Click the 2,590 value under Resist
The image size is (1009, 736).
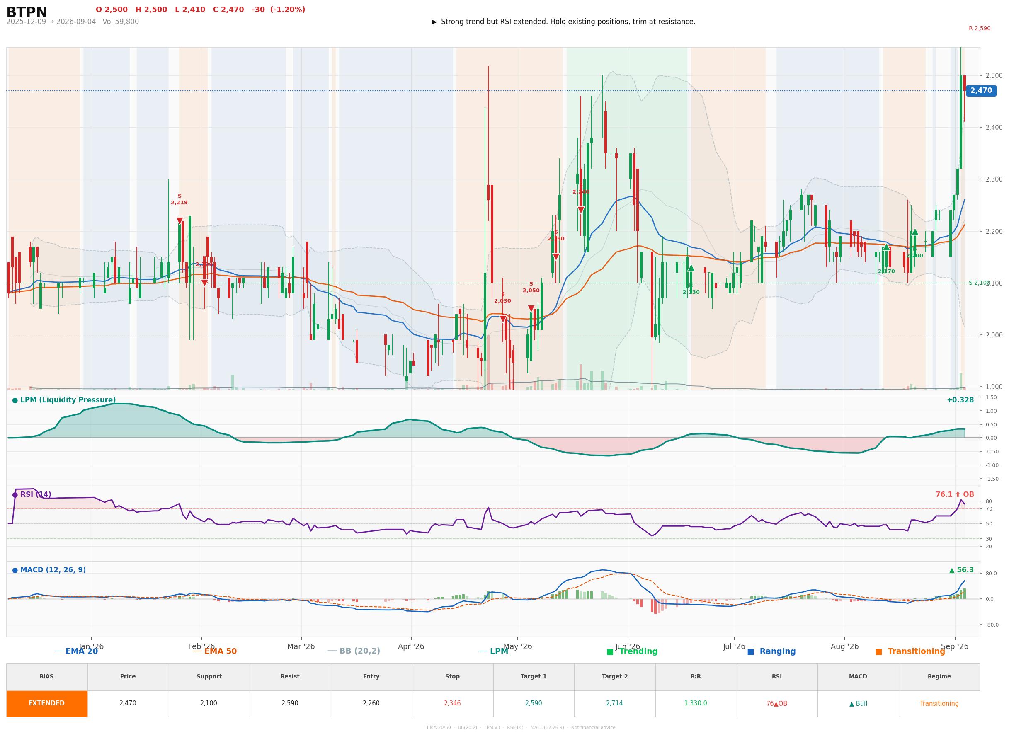click(x=290, y=704)
